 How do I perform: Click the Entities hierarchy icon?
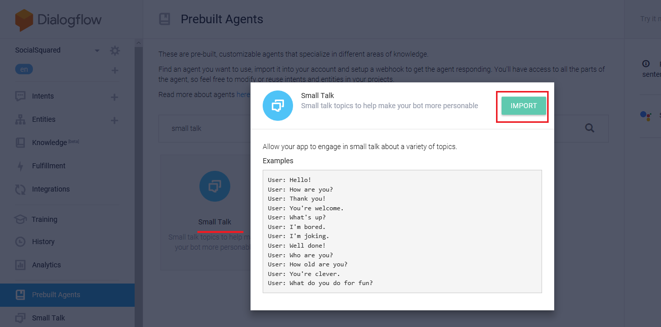pyautogui.click(x=20, y=119)
